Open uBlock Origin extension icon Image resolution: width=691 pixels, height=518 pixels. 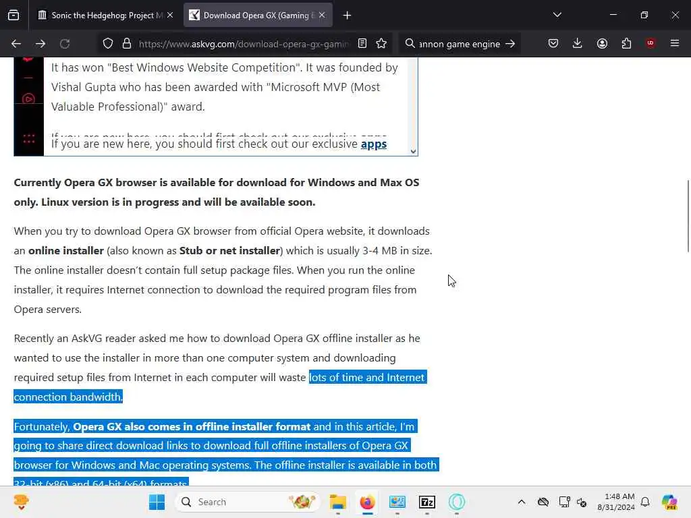click(x=651, y=43)
